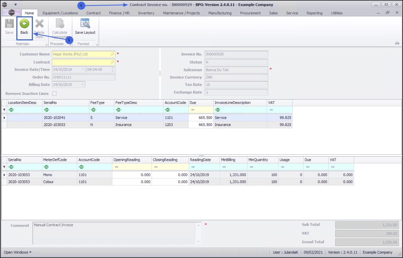Image resolution: width=403 pixels, height=258 pixels.
Task: Click the quick access toolbar arrow
Action: pyautogui.click(x=16, y=5)
